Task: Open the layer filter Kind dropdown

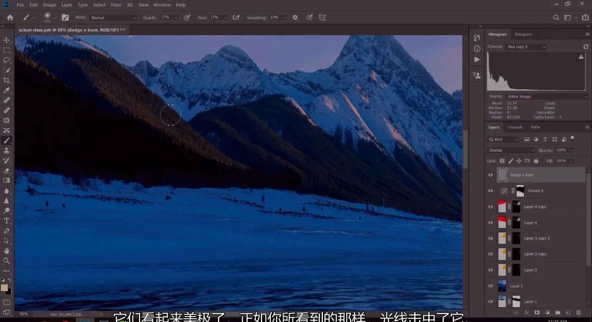Action: [504, 139]
